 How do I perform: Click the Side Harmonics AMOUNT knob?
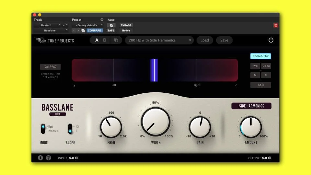(251, 127)
